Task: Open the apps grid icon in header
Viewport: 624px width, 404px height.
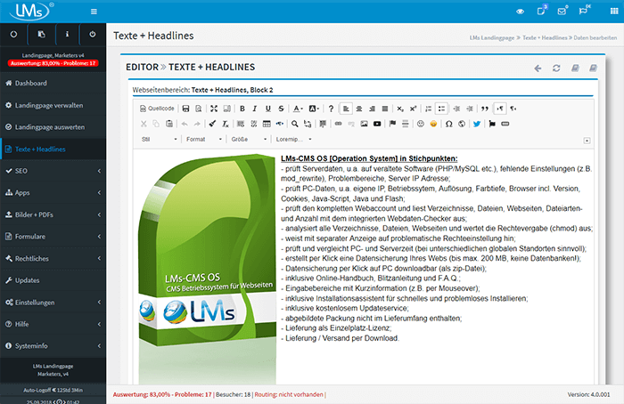Action: coord(614,11)
